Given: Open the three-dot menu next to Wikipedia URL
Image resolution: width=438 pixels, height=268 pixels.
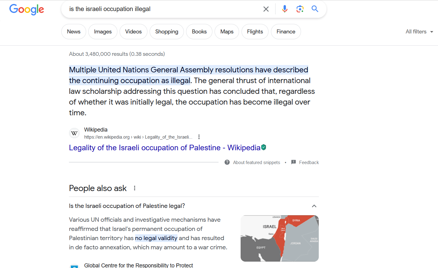Looking at the screenshot, I should 199,137.
